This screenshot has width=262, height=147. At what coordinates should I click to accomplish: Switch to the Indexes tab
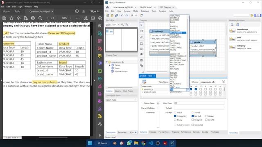(x=153, y=132)
